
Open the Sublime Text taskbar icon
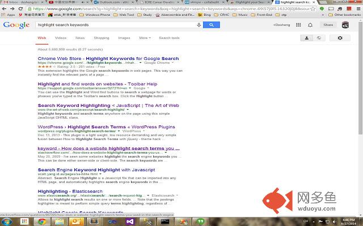(x=95, y=222)
